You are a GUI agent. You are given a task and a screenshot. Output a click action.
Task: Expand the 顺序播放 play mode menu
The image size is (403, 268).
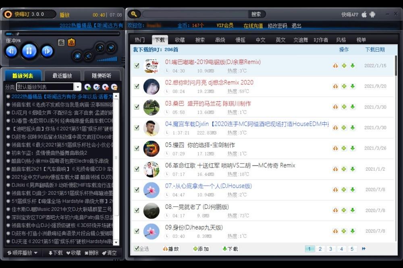pyautogui.click(x=23, y=253)
